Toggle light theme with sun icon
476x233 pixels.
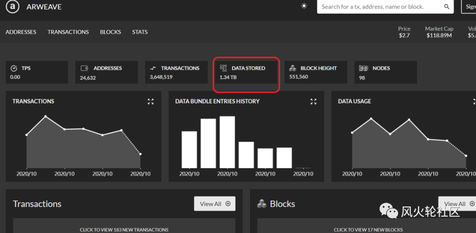click(304, 6)
